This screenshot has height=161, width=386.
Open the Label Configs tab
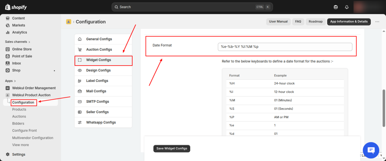(x=103, y=81)
